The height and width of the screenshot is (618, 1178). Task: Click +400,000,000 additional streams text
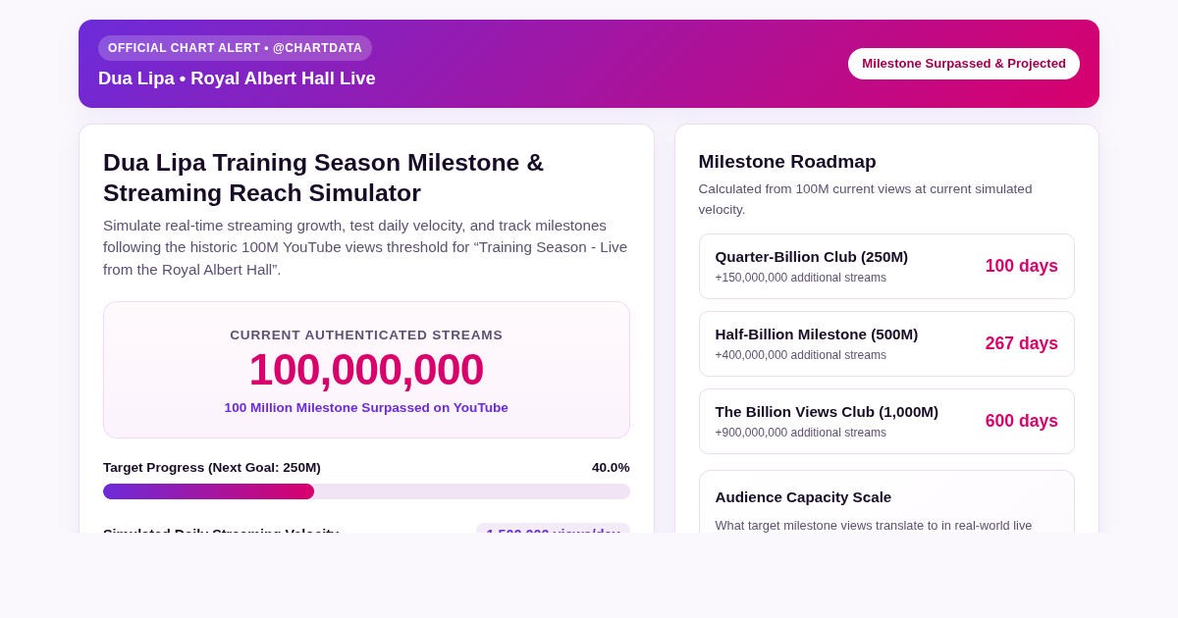(x=800, y=355)
